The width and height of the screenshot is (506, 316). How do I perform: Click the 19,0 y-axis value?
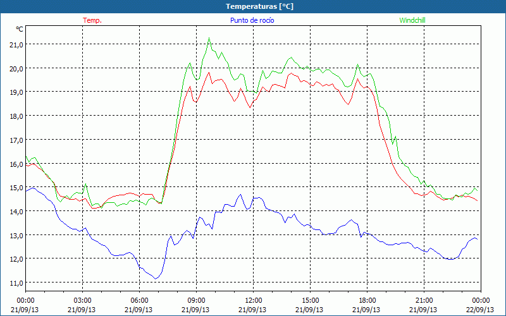[x=16, y=92]
